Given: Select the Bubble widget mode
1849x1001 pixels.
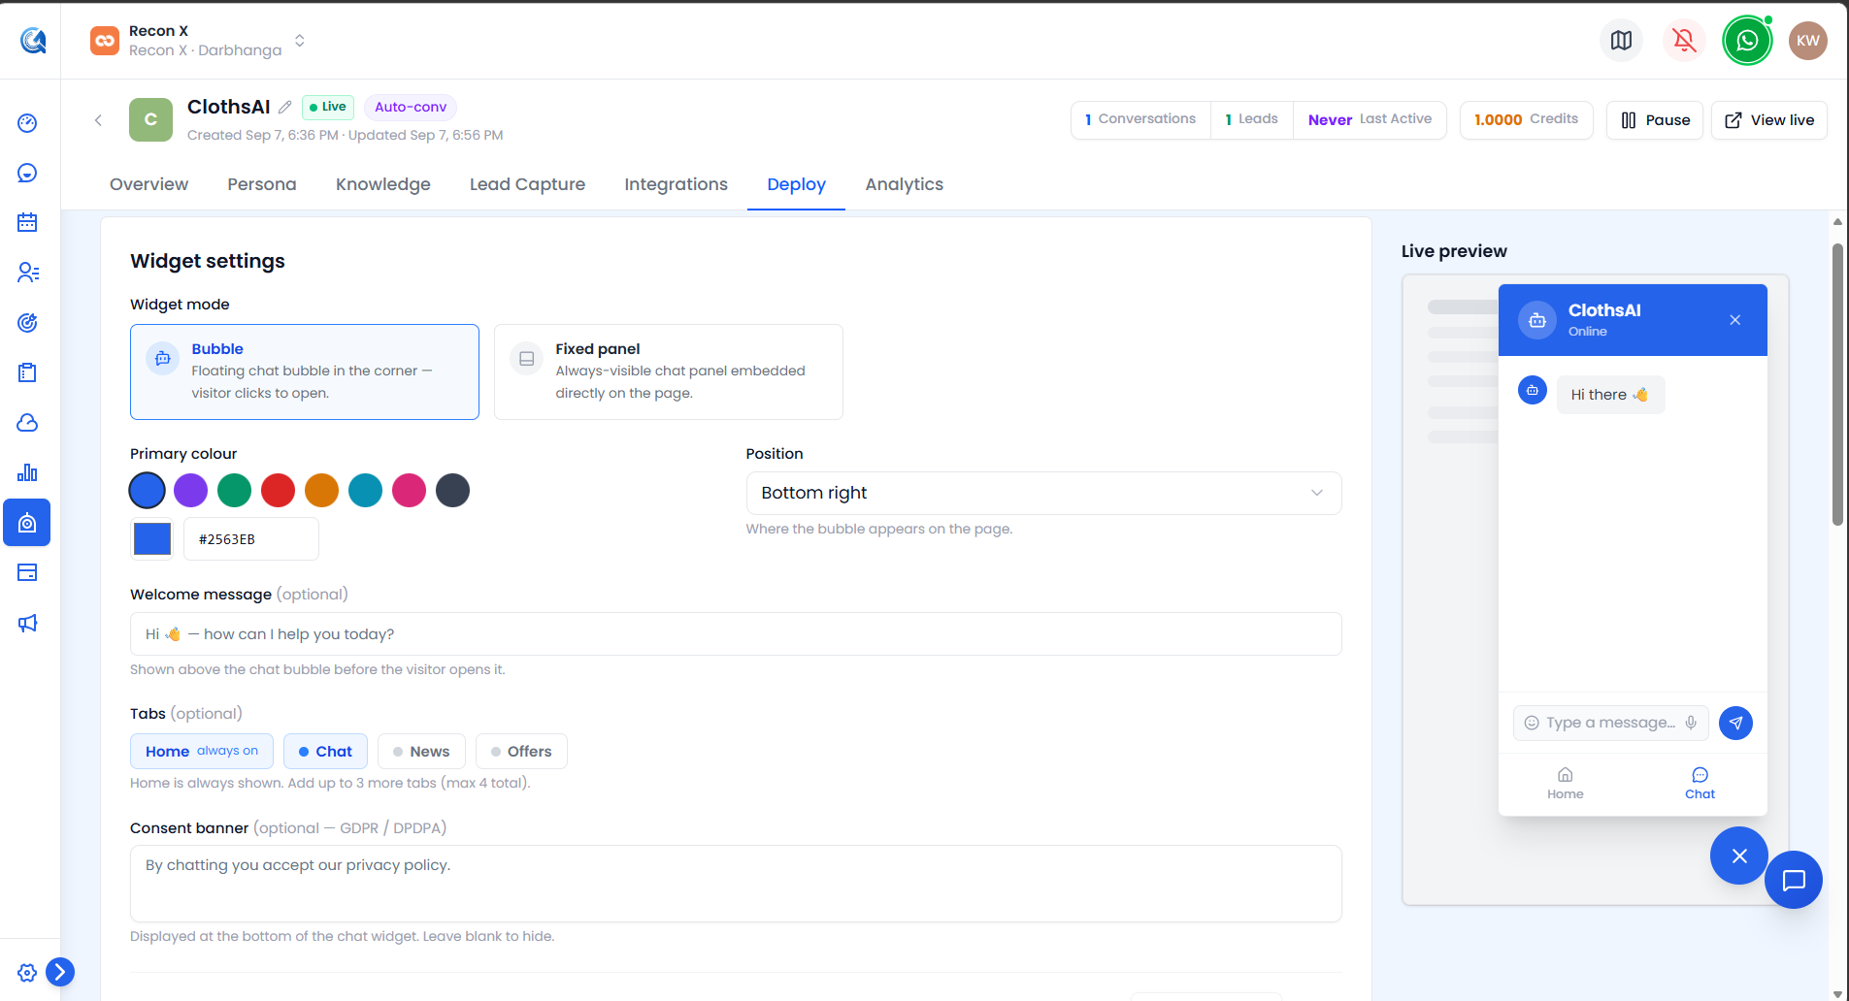Looking at the screenshot, I should 305,371.
